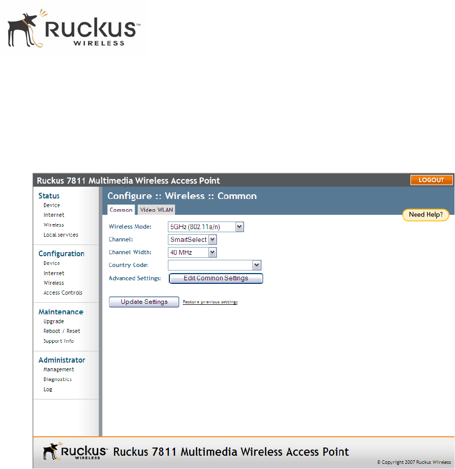Image resolution: width=455 pixels, height=469 pixels.
Task: Open Device under Configuration
Action: click(x=52, y=263)
